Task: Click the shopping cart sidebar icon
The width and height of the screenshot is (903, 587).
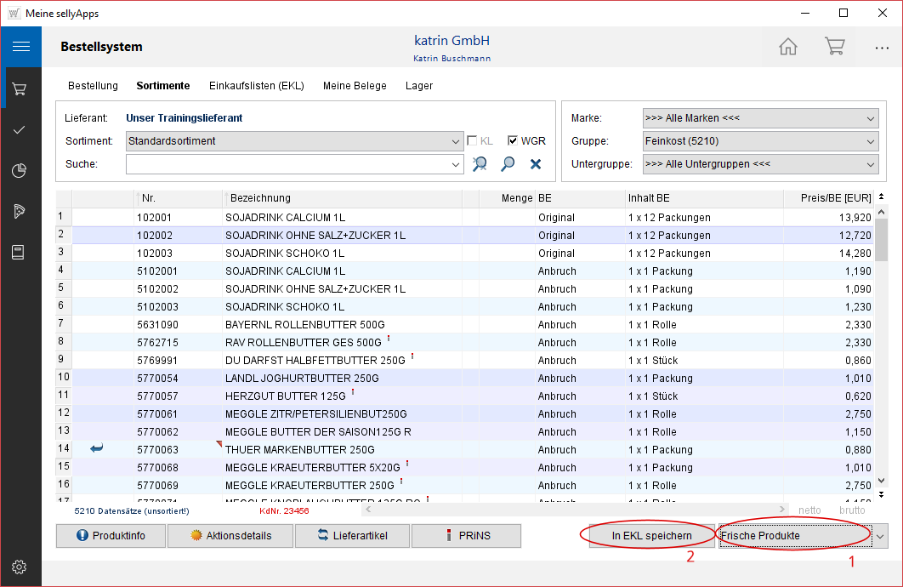Action: click(x=20, y=88)
